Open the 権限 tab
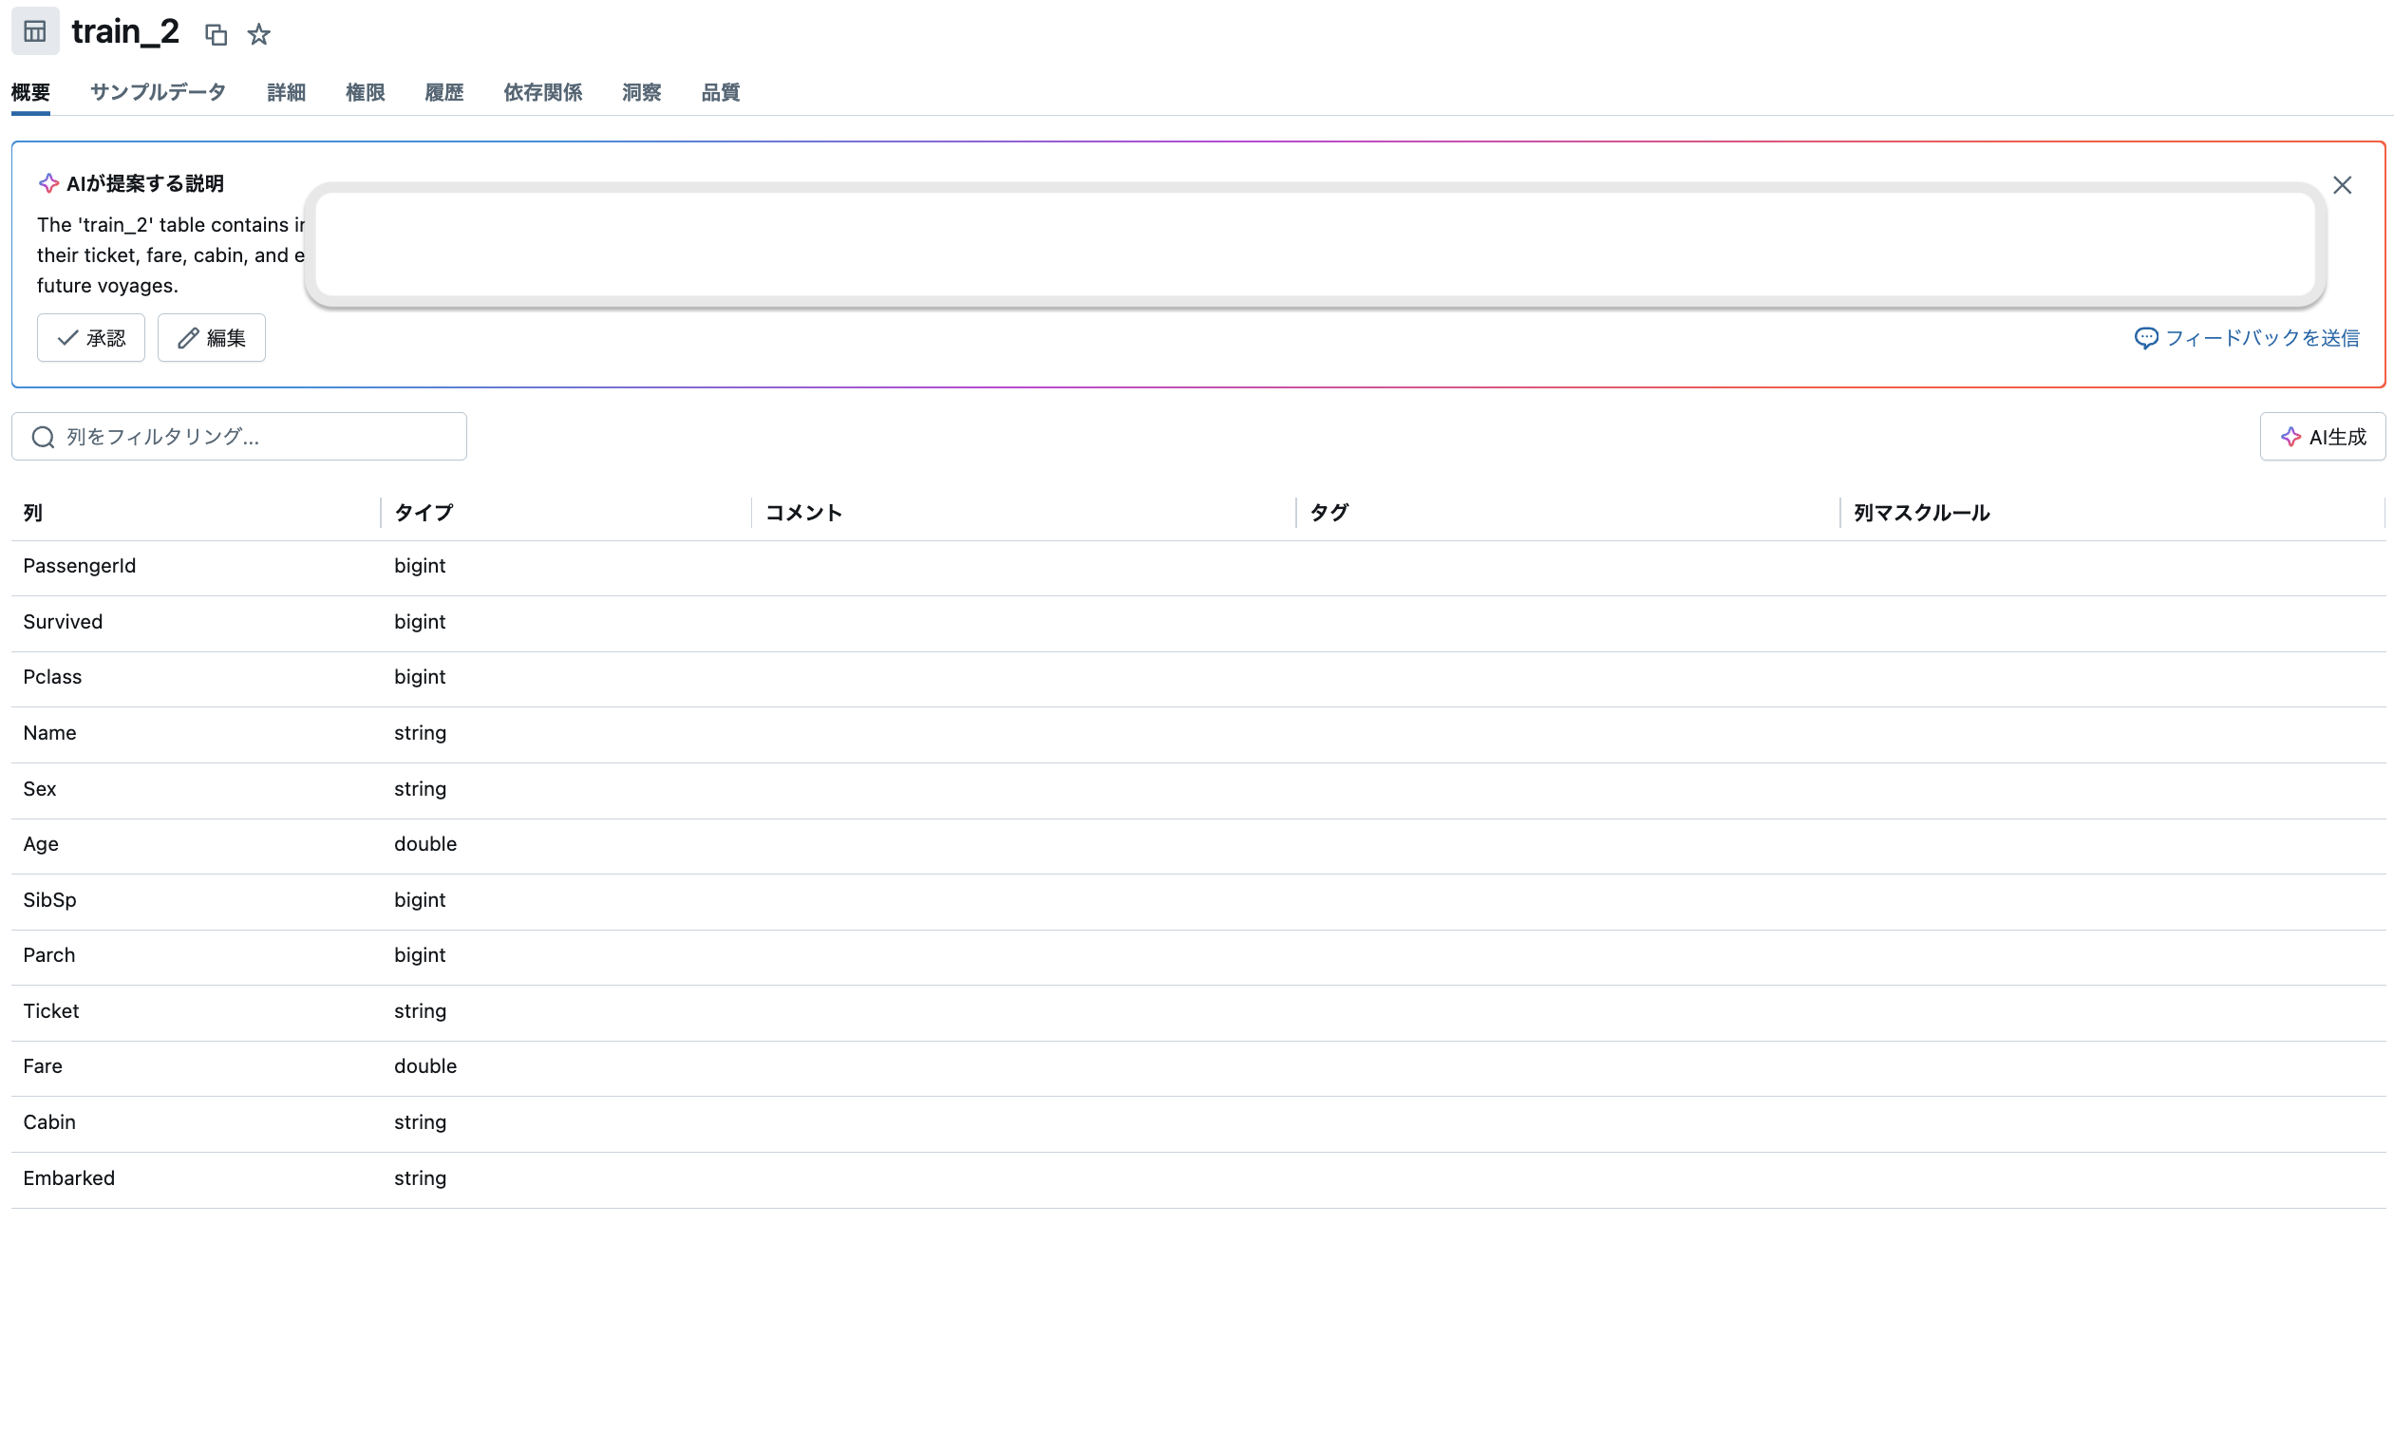The width and height of the screenshot is (2394, 1449). pos(366,92)
